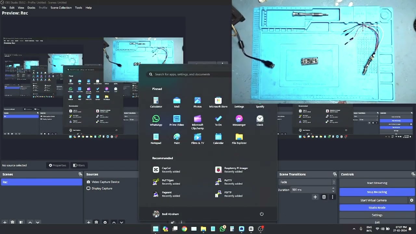This screenshot has height=234, width=416.
Task: Launch the Mail app from Start
Action: click(x=177, y=102)
